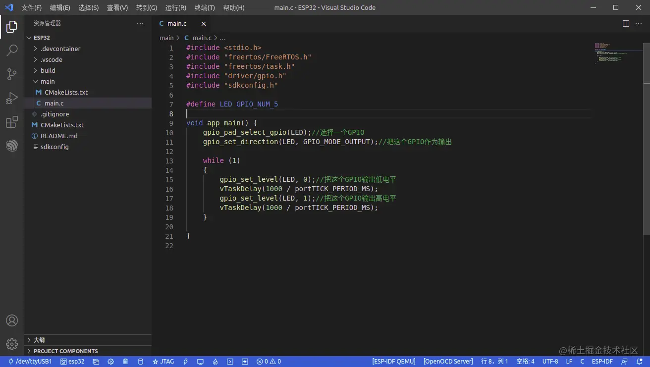Select the main.c editor tab
The image size is (650, 367).
(x=182, y=23)
